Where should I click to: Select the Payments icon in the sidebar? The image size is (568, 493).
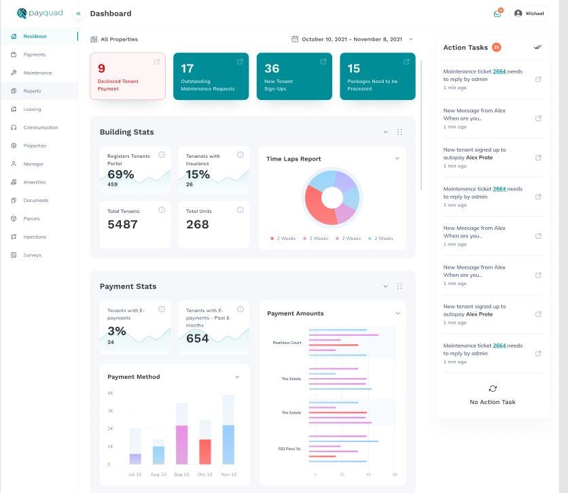14,54
